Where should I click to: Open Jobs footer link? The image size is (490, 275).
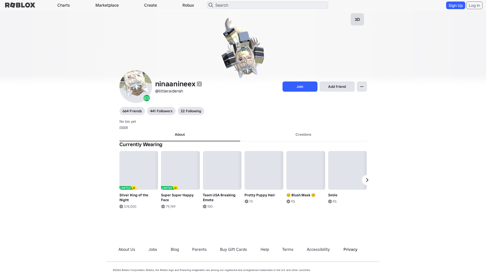[x=153, y=250]
